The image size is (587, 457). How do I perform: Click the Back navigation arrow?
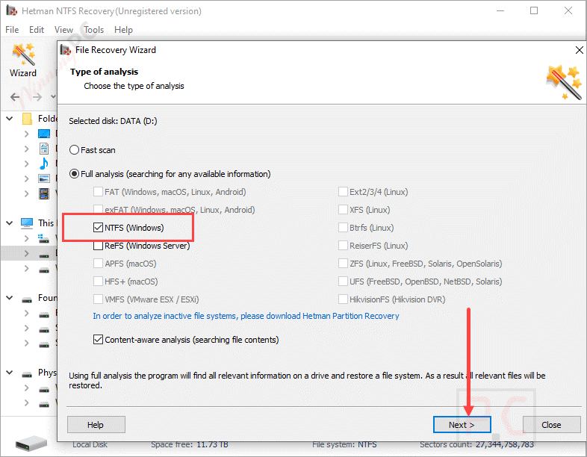pos(15,97)
